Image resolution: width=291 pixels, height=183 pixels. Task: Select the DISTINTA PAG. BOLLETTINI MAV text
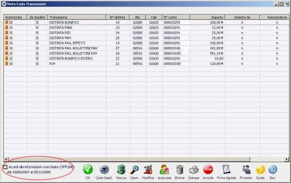pyautogui.click(x=73, y=48)
